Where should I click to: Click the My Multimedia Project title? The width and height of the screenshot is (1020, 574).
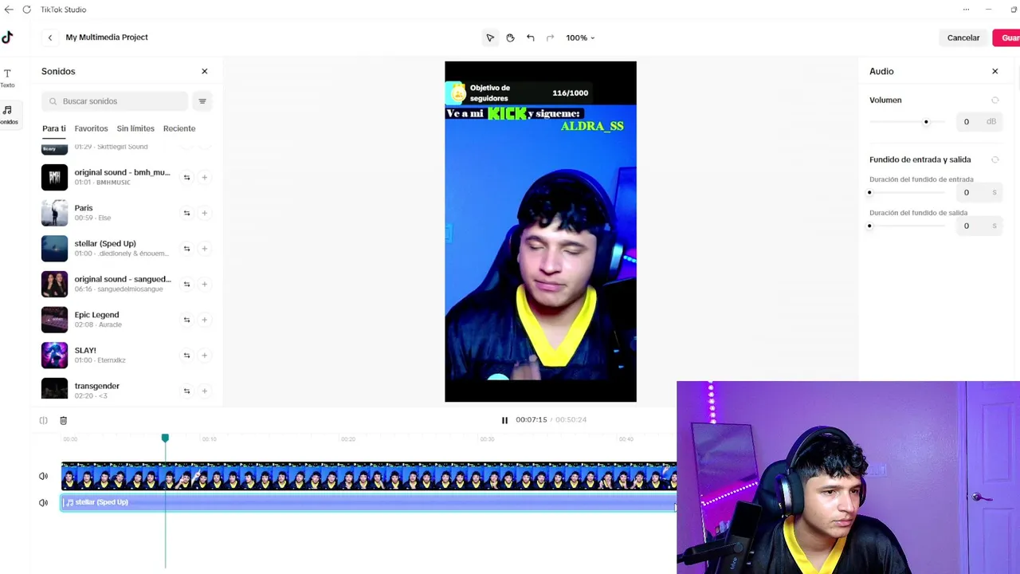[107, 37]
